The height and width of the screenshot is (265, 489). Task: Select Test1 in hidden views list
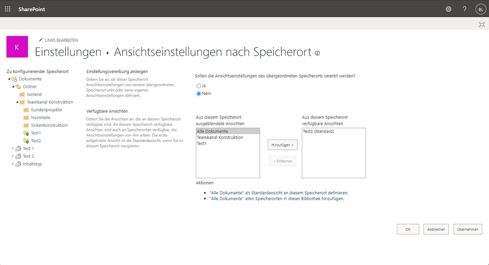[228, 143]
